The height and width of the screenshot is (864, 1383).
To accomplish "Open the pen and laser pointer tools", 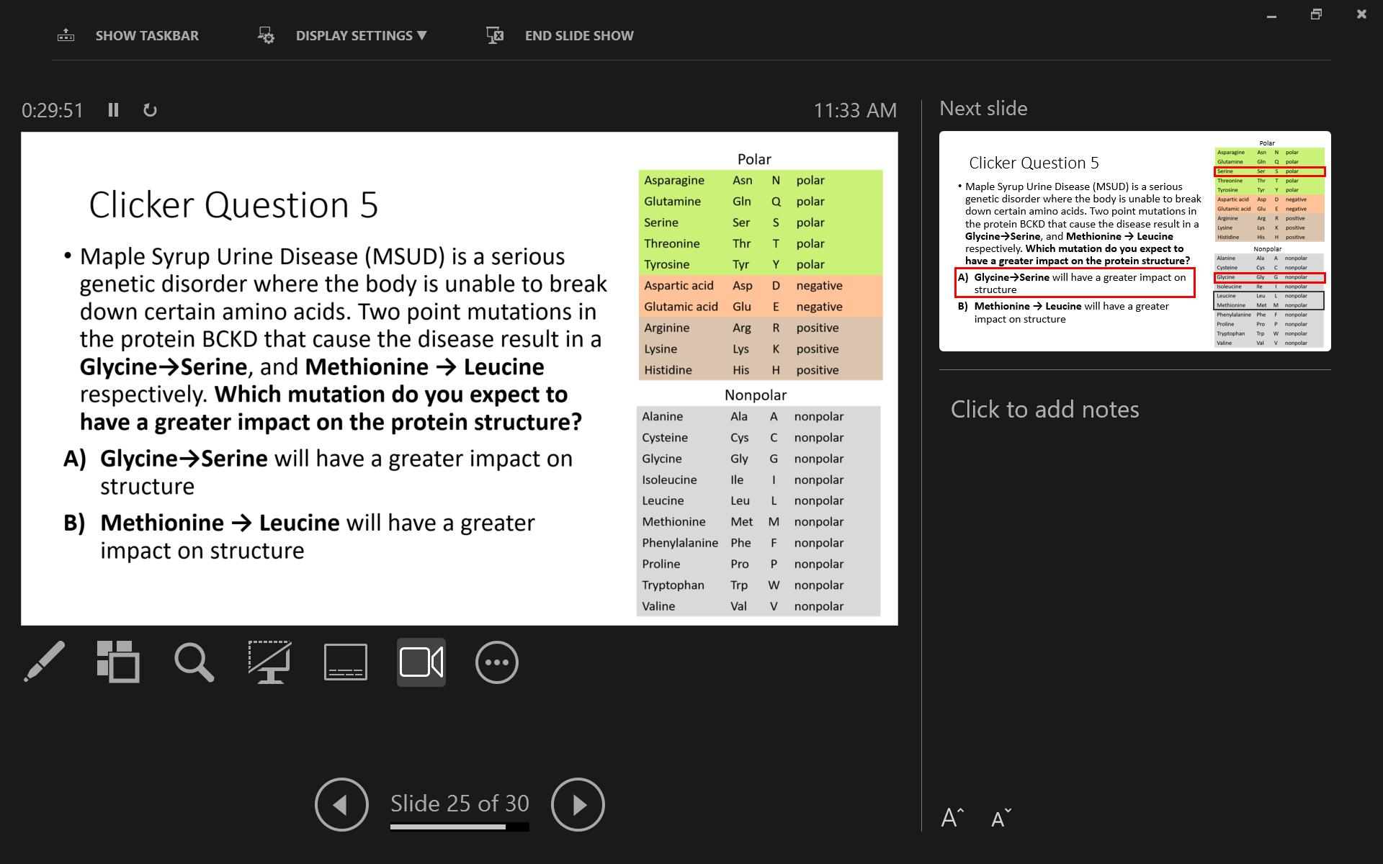I will pos(45,662).
